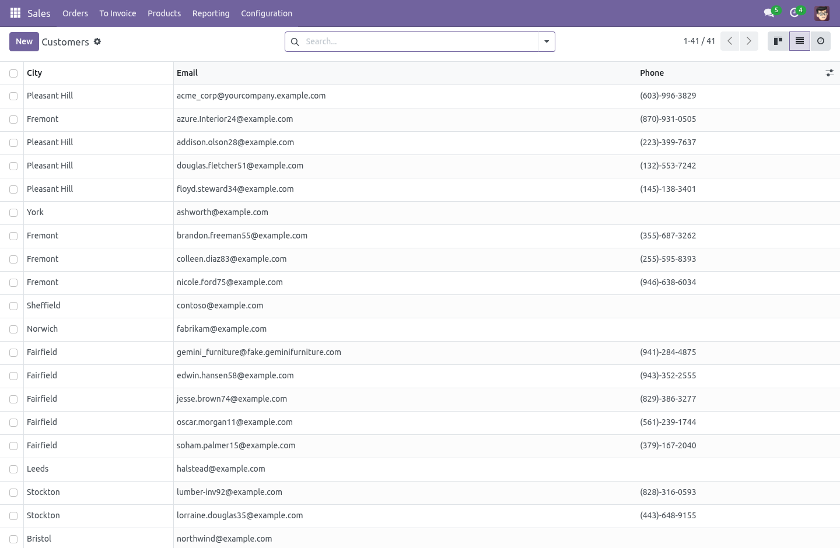This screenshot has width=840, height=548.
Task: Go to the next page arrow
Action: click(x=749, y=41)
